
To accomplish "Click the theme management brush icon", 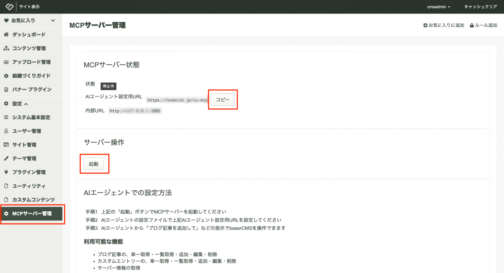I will 6,159.
